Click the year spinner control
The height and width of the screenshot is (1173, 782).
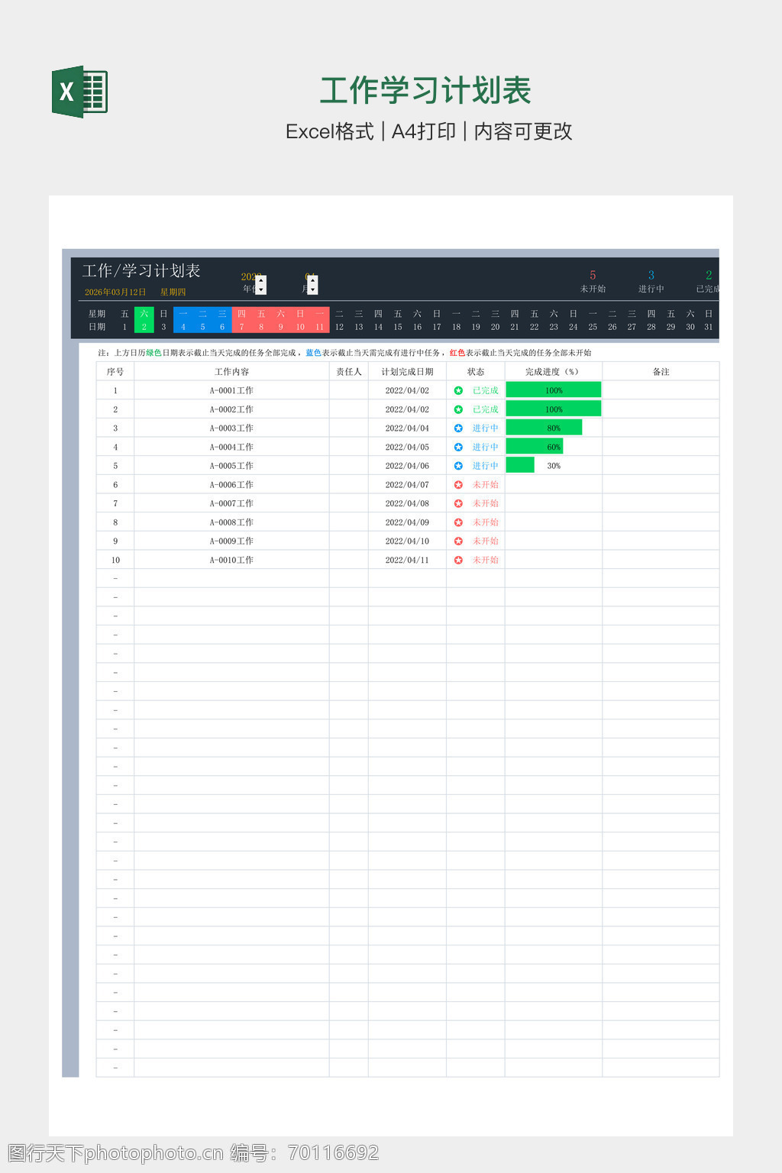(261, 285)
